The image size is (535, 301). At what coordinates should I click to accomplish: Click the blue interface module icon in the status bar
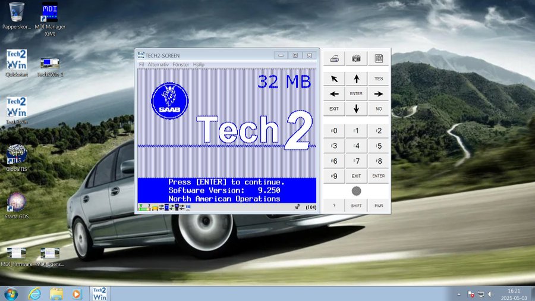tap(166, 207)
